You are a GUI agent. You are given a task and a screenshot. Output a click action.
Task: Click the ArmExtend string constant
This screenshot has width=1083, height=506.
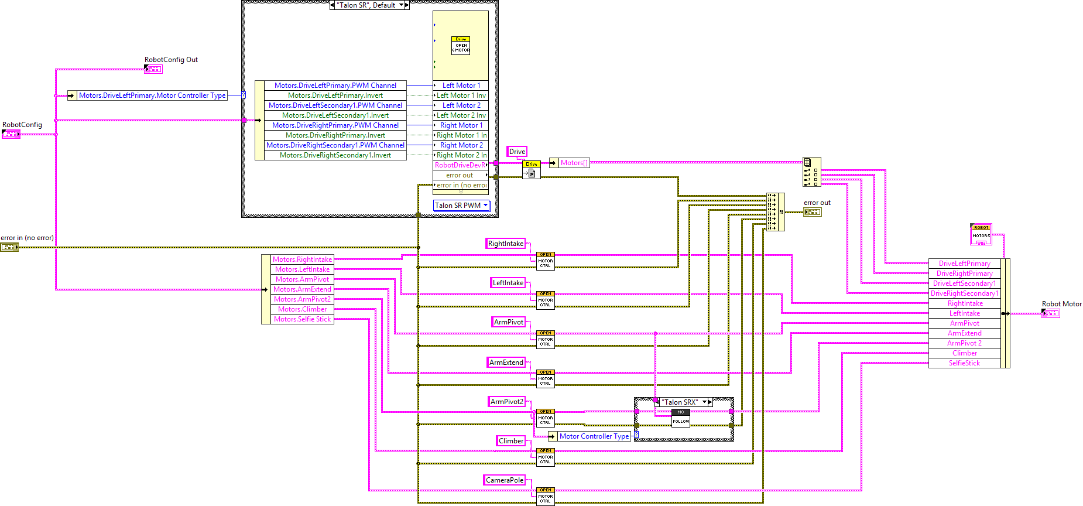click(x=506, y=363)
